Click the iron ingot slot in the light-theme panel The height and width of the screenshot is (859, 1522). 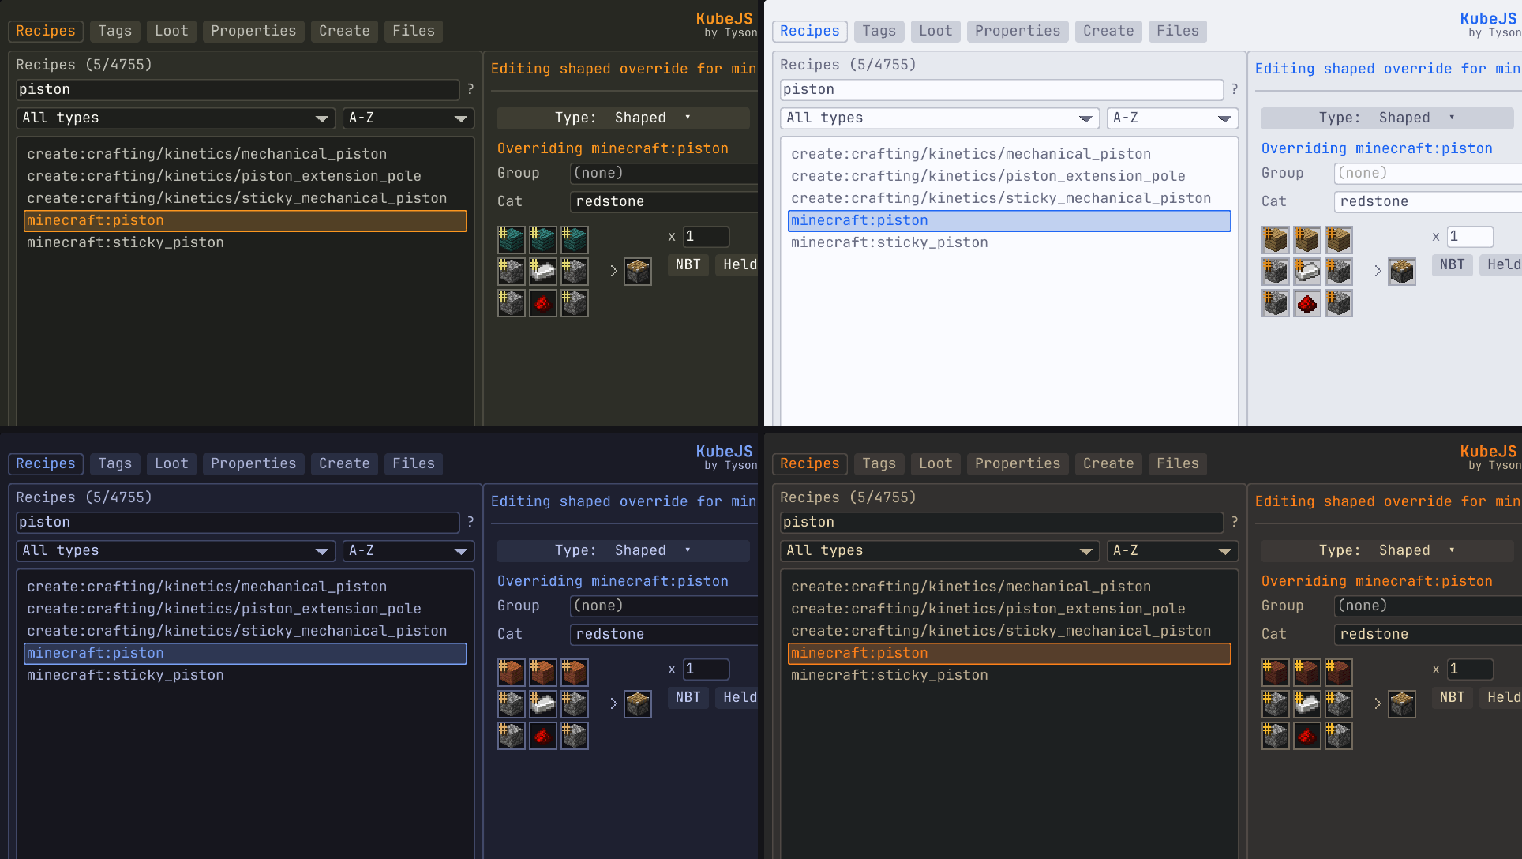pyautogui.click(x=1307, y=272)
